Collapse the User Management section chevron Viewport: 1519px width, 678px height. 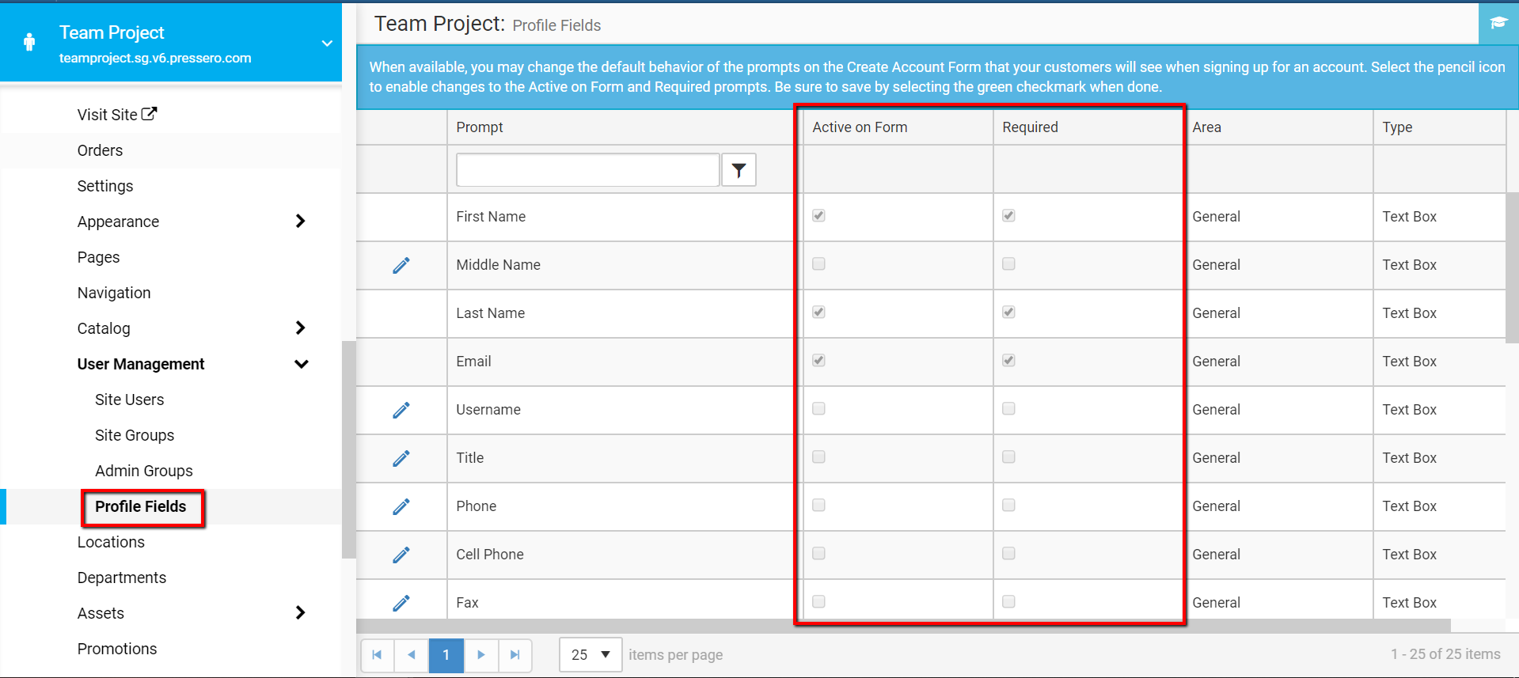[302, 364]
